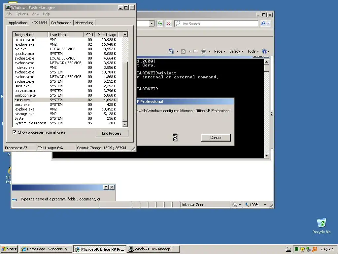Image resolution: width=338 pixels, height=254 pixels.
Task: Open the 100% zoom level dropdown
Action: click(x=265, y=205)
